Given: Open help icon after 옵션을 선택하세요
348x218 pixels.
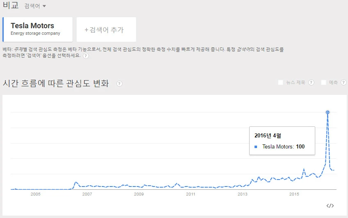Looking at the screenshot, I should (86, 56).
